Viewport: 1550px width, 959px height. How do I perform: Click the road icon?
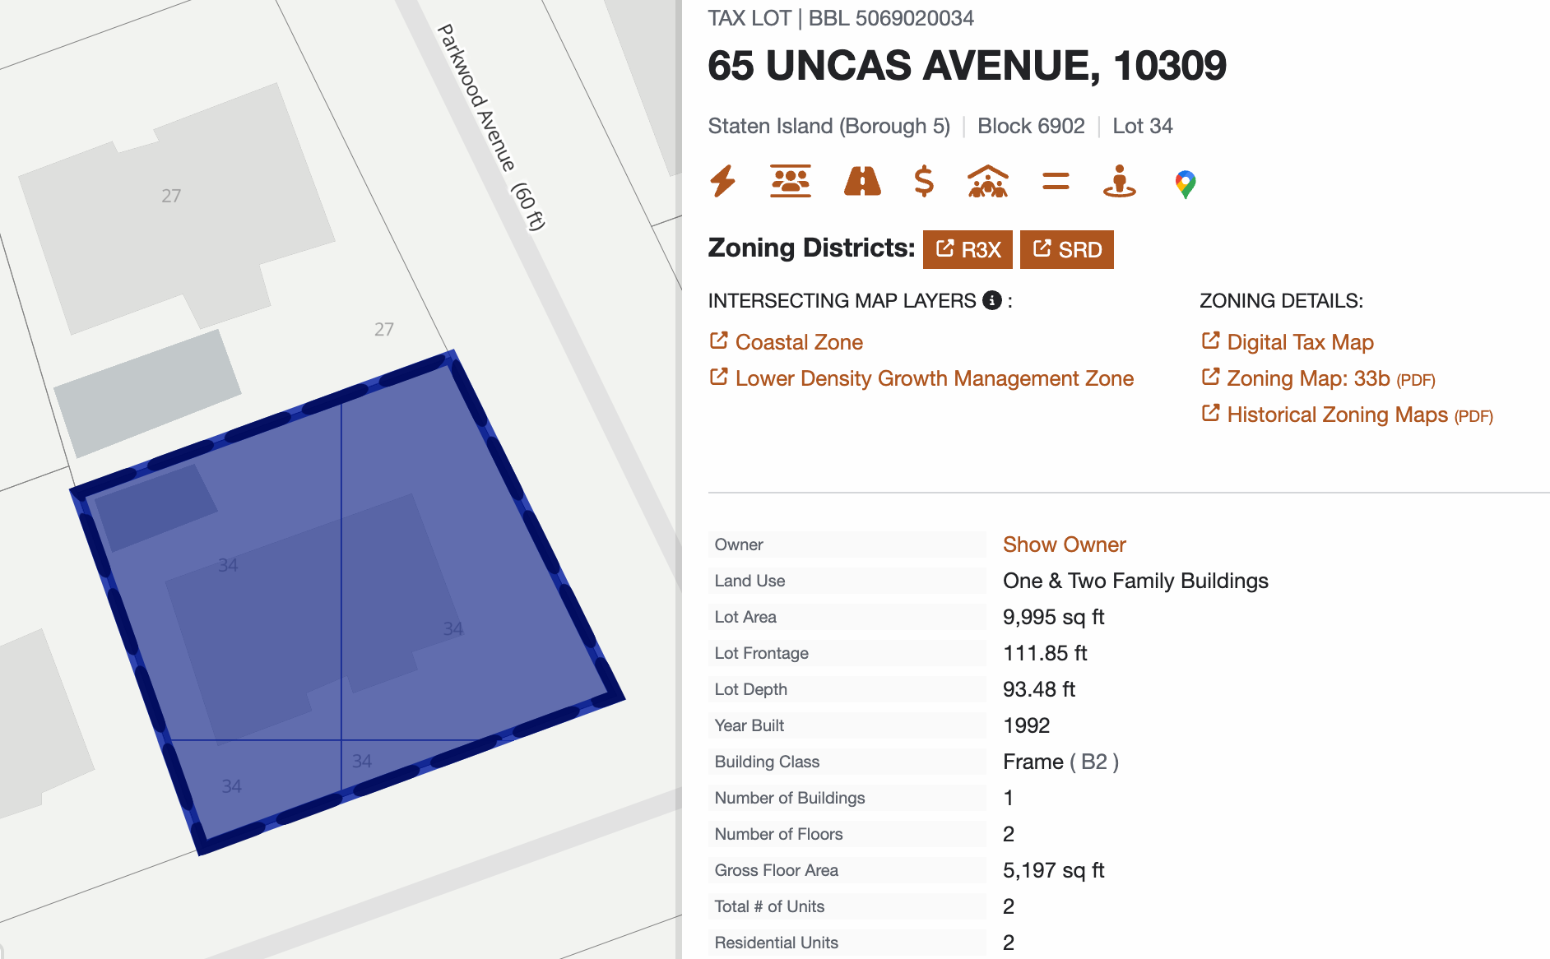pyautogui.click(x=861, y=182)
